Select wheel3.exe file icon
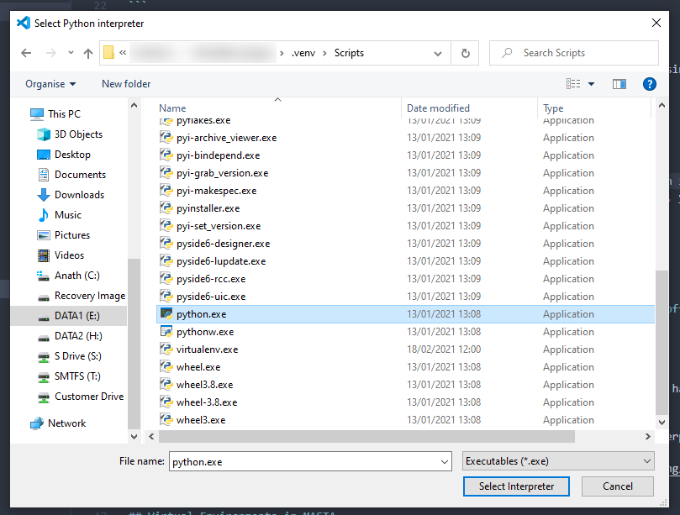Image resolution: width=680 pixels, height=515 pixels. click(x=166, y=419)
